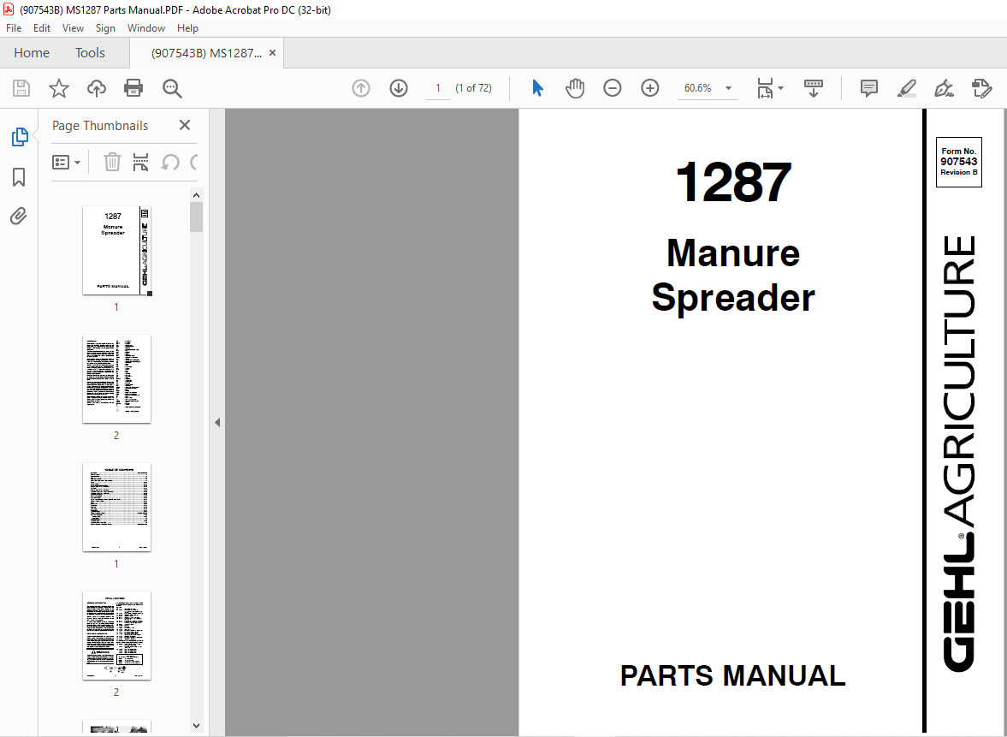Open the Edit menu
Screen dimensions: 1007x737
click(42, 28)
